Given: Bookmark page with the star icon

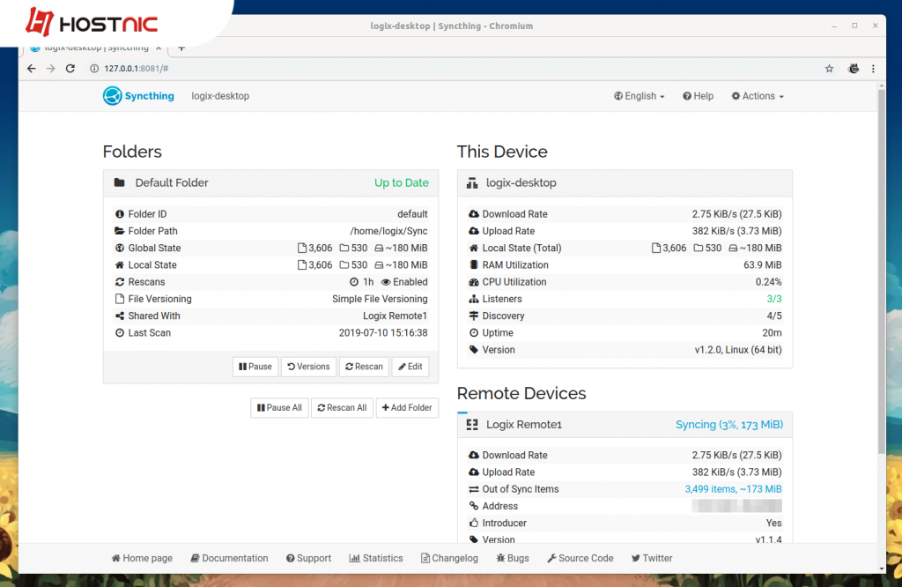Looking at the screenshot, I should 829,69.
